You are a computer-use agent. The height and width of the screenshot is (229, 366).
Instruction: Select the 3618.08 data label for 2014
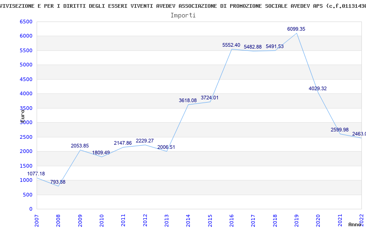coord(188,100)
